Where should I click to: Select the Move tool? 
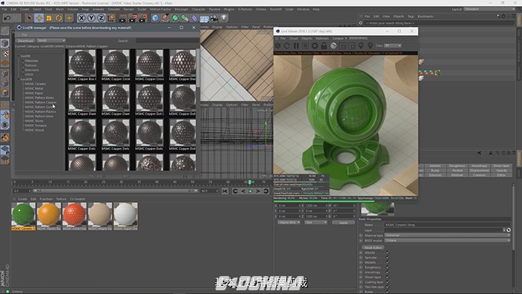[39, 18]
